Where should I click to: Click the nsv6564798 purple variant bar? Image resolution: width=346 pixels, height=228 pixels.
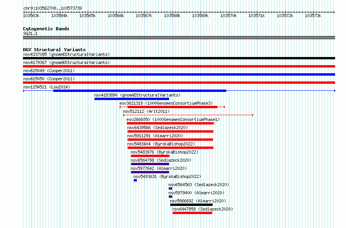[x=150, y=164]
